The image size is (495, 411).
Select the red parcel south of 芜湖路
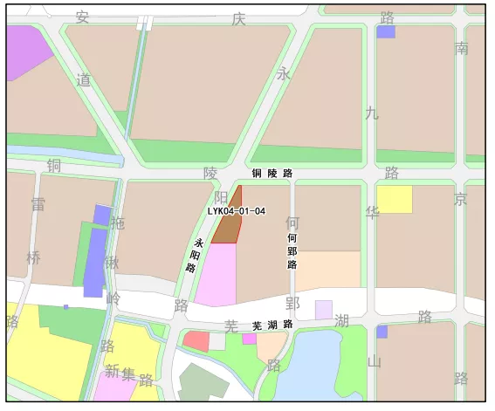196,340
